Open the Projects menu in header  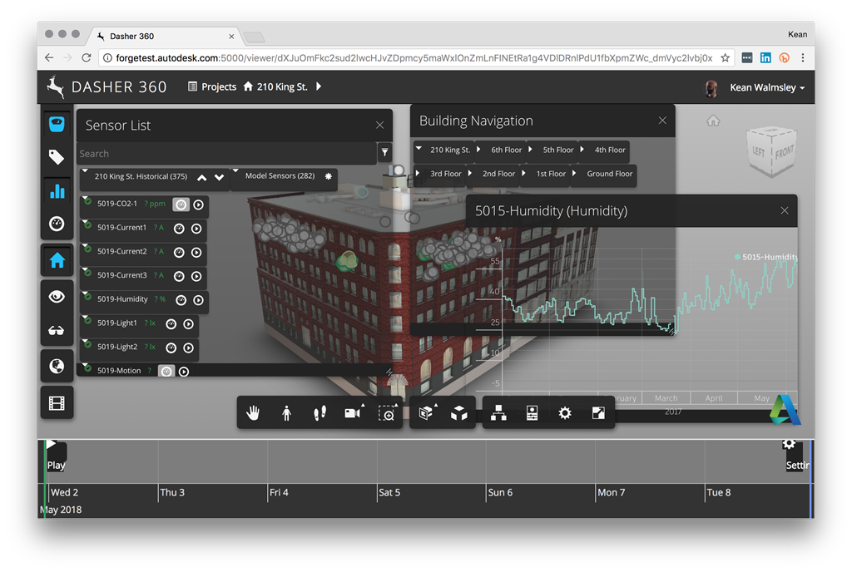coord(212,86)
